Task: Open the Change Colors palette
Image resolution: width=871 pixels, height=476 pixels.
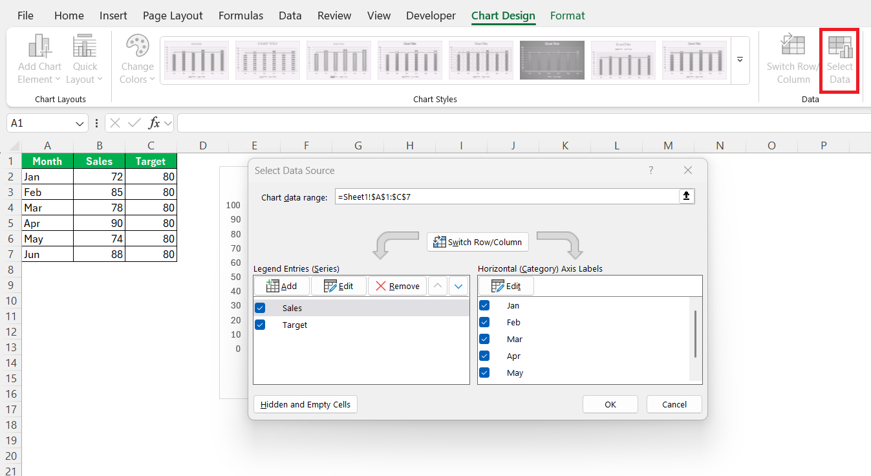Action: [137, 59]
